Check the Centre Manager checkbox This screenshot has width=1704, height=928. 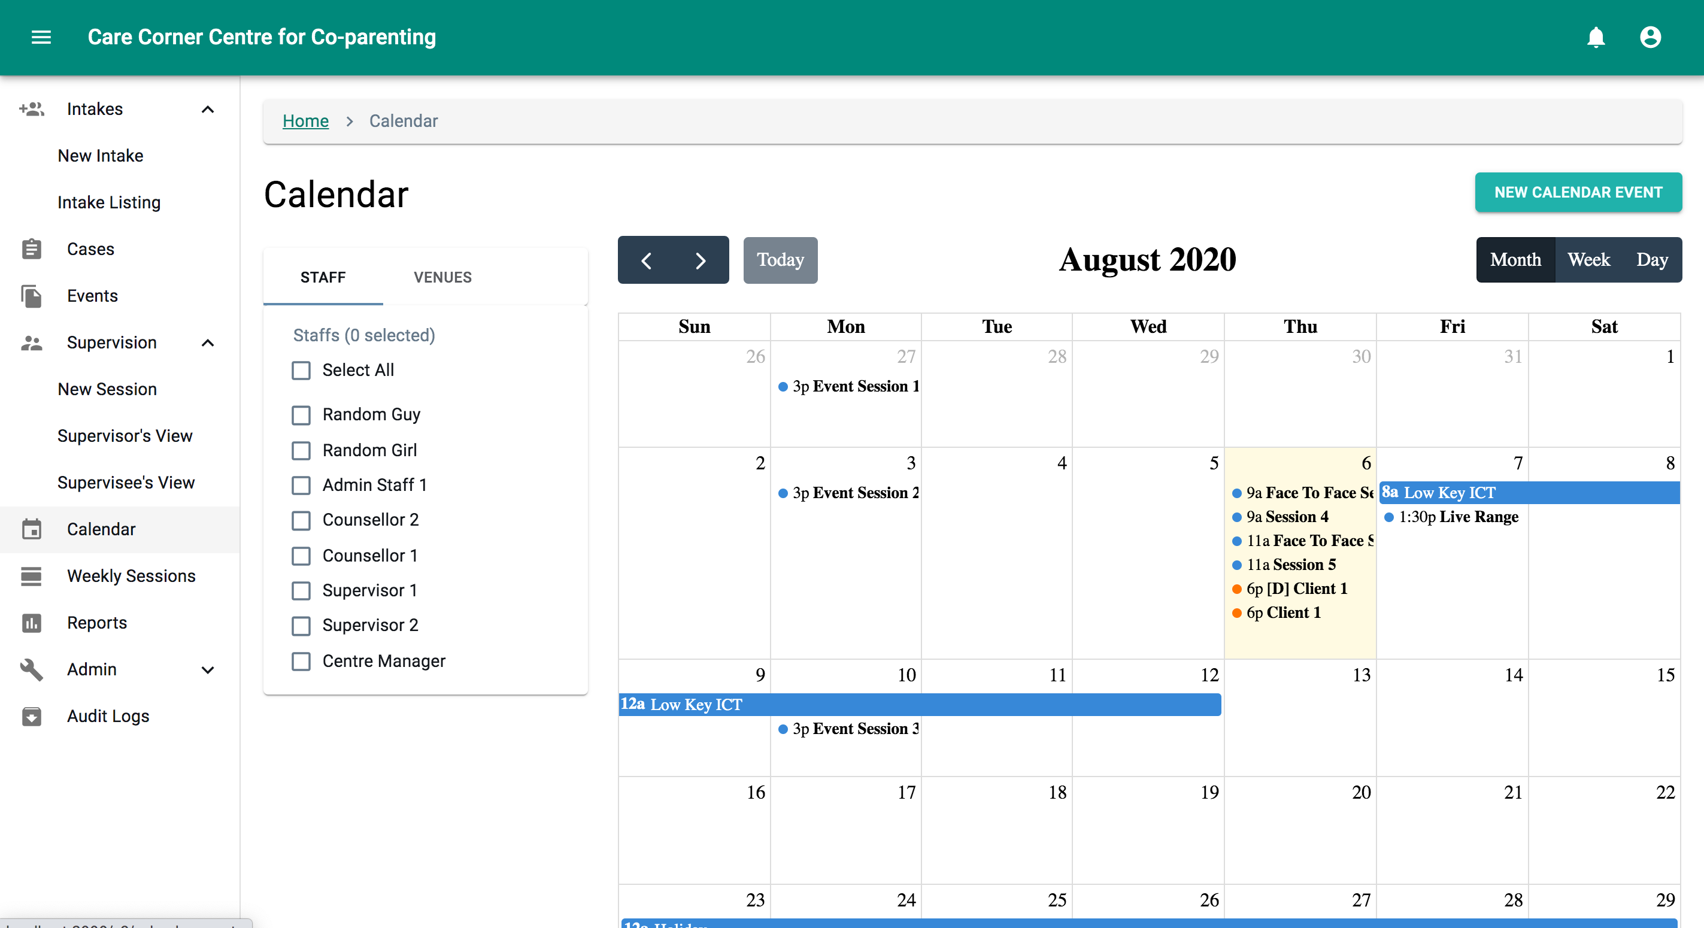click(301, 662)
